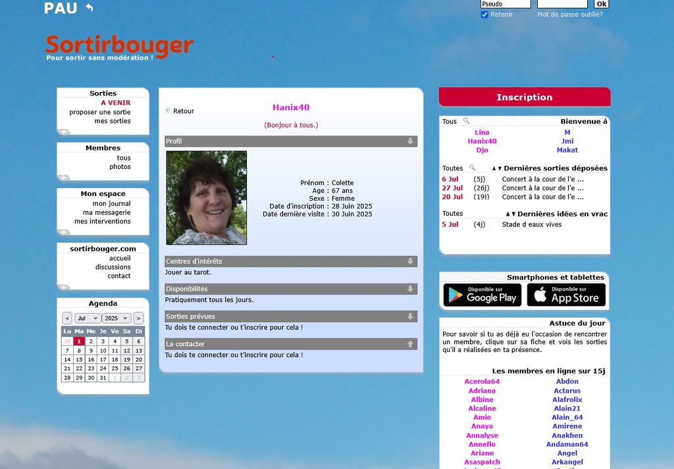
Task: Open discussions page
Action: point(113,267)
